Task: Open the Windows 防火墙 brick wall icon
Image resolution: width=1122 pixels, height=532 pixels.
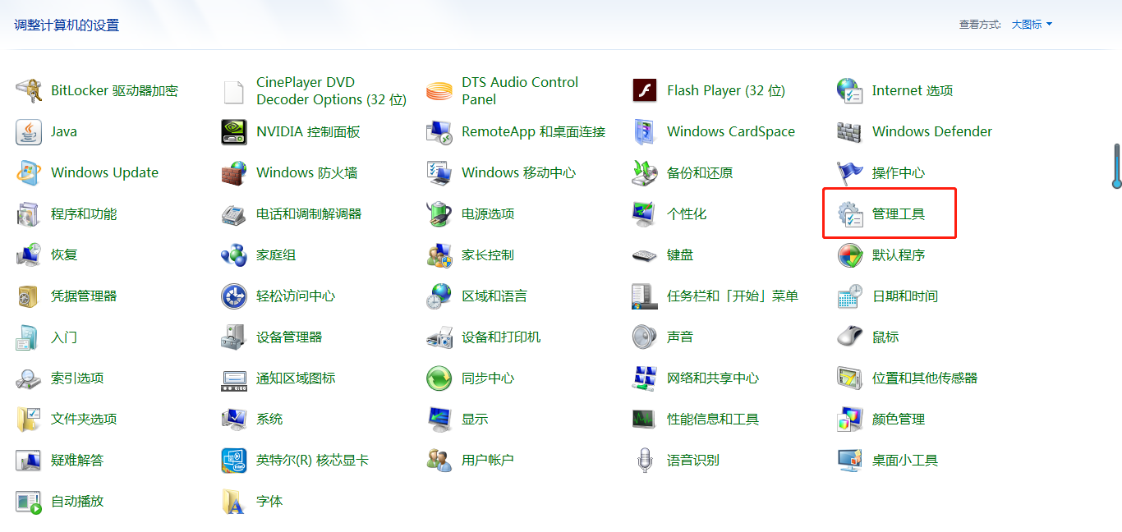Action: [234, 172]
